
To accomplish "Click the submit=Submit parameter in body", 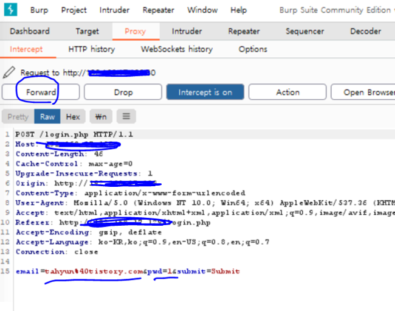I will 208,271.
